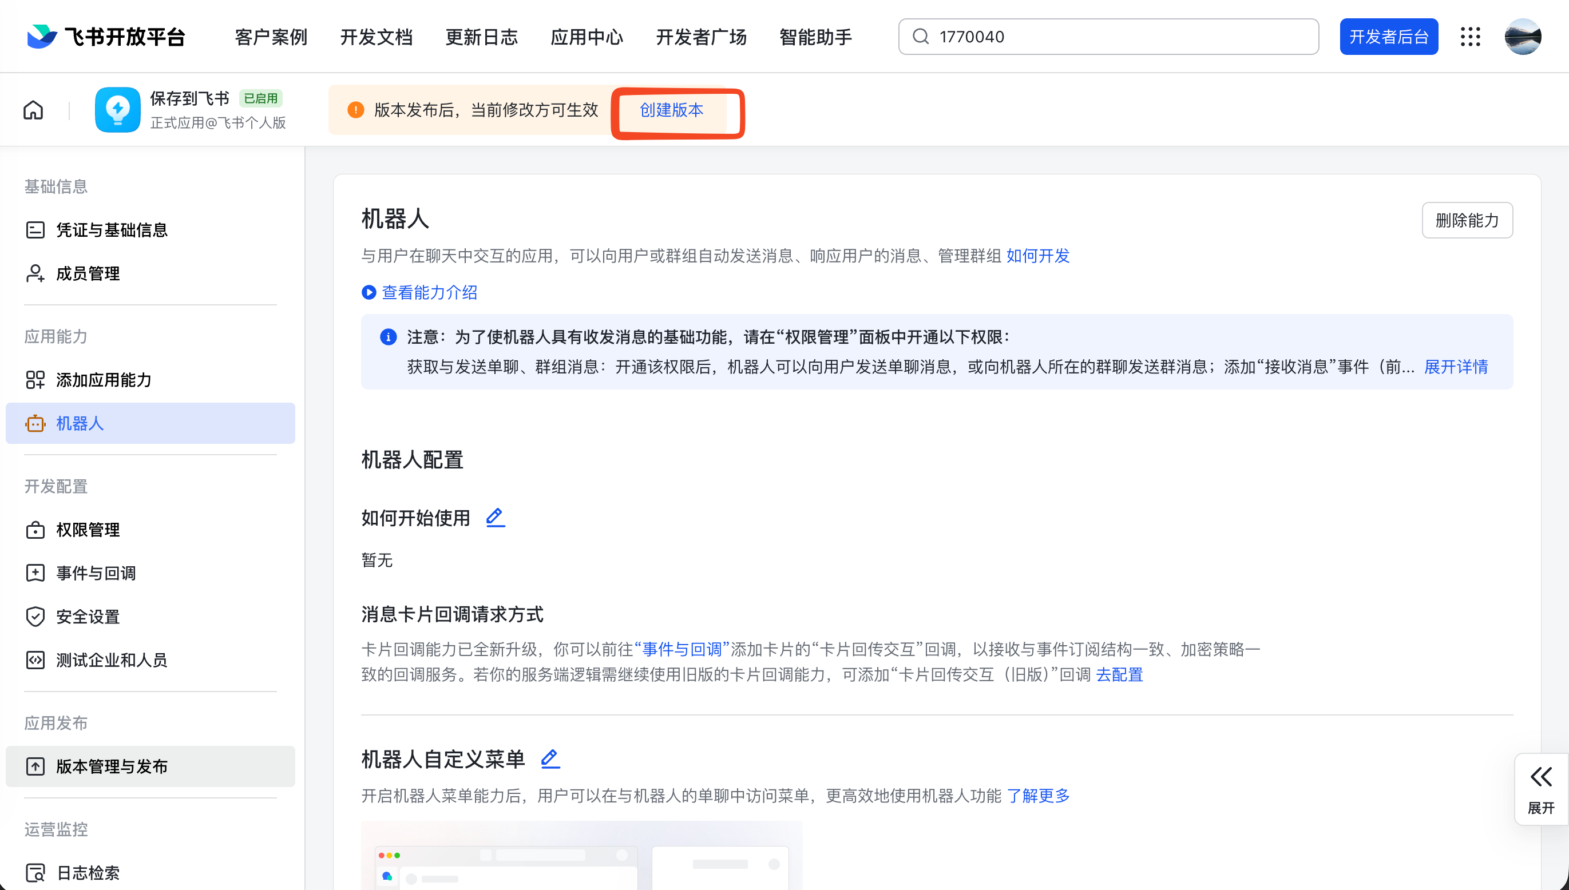Expand the collapsed side panel (展开)
This screenshot has width=1569, height=890.
[x=1541, y=789]
